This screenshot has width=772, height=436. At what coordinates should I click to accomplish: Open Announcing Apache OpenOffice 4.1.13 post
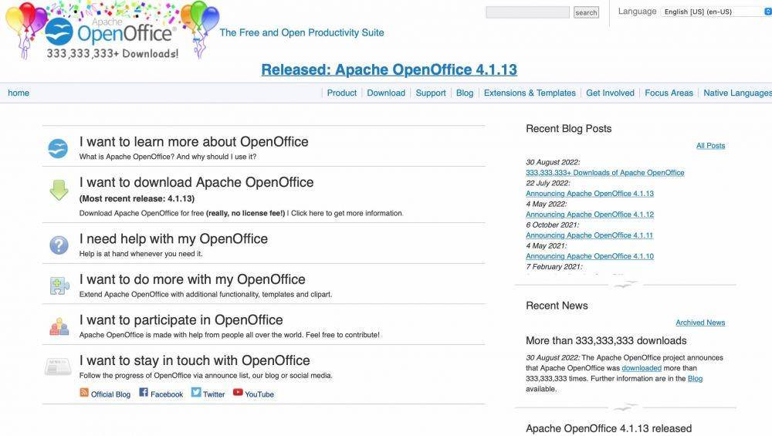coord(590,194)
